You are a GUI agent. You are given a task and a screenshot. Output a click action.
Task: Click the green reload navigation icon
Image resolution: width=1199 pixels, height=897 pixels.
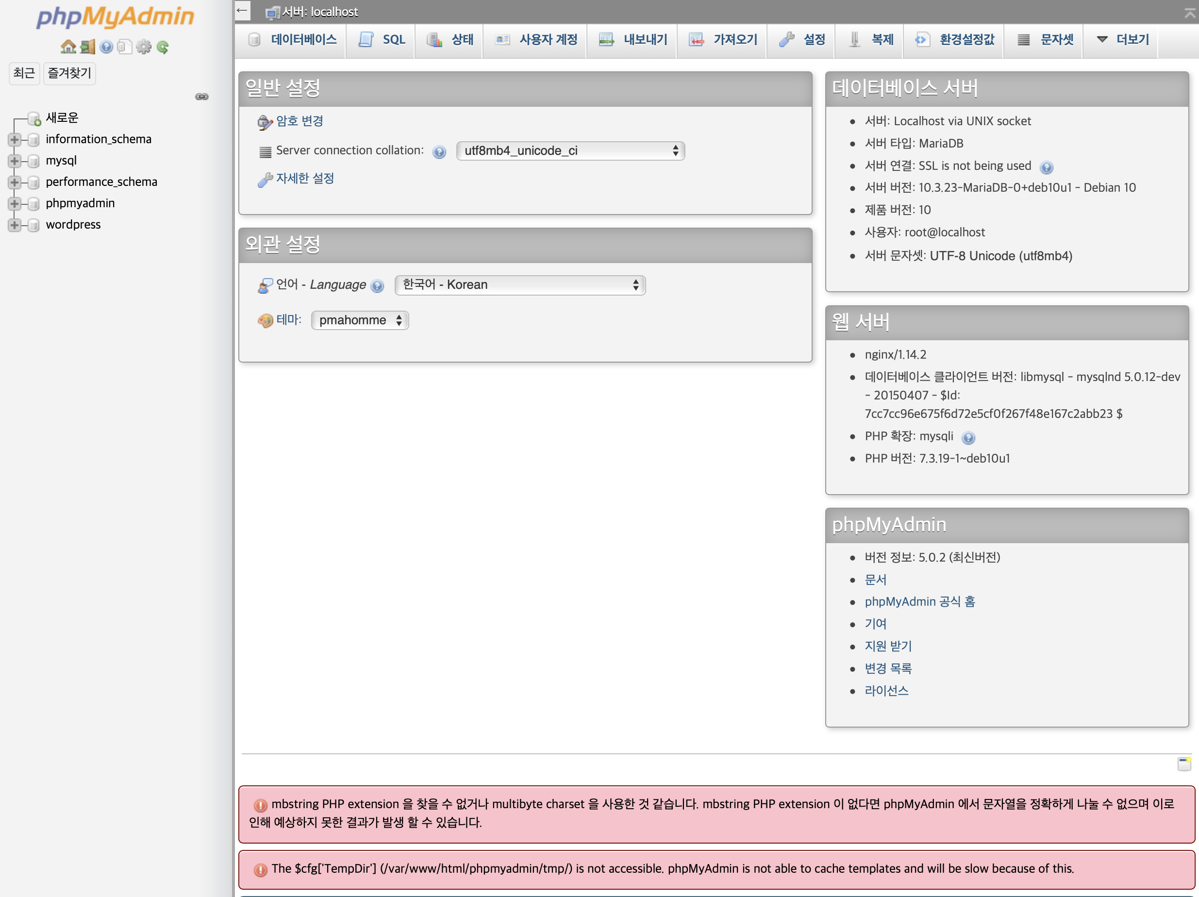coord(163,47)
